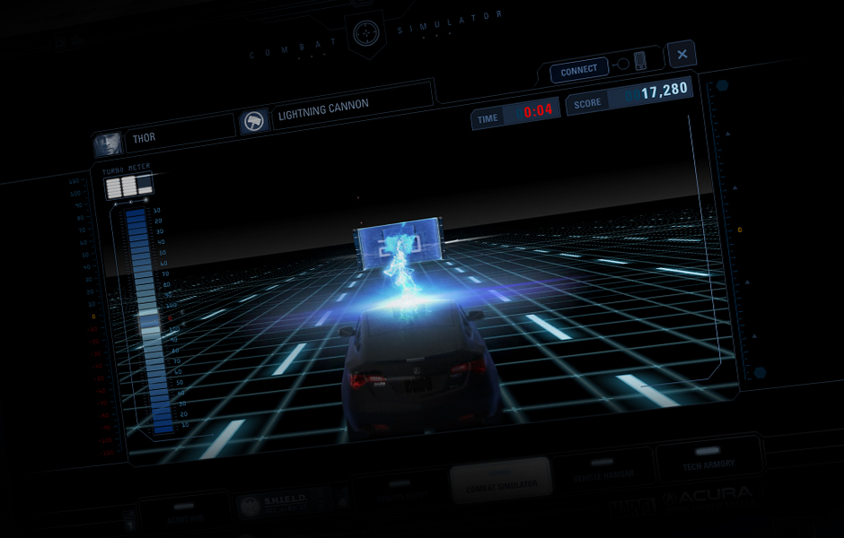The height and width of the screenshot is (538, 844).
Task: Select Thor's hammer weapon icon
Action: (253, 122)
